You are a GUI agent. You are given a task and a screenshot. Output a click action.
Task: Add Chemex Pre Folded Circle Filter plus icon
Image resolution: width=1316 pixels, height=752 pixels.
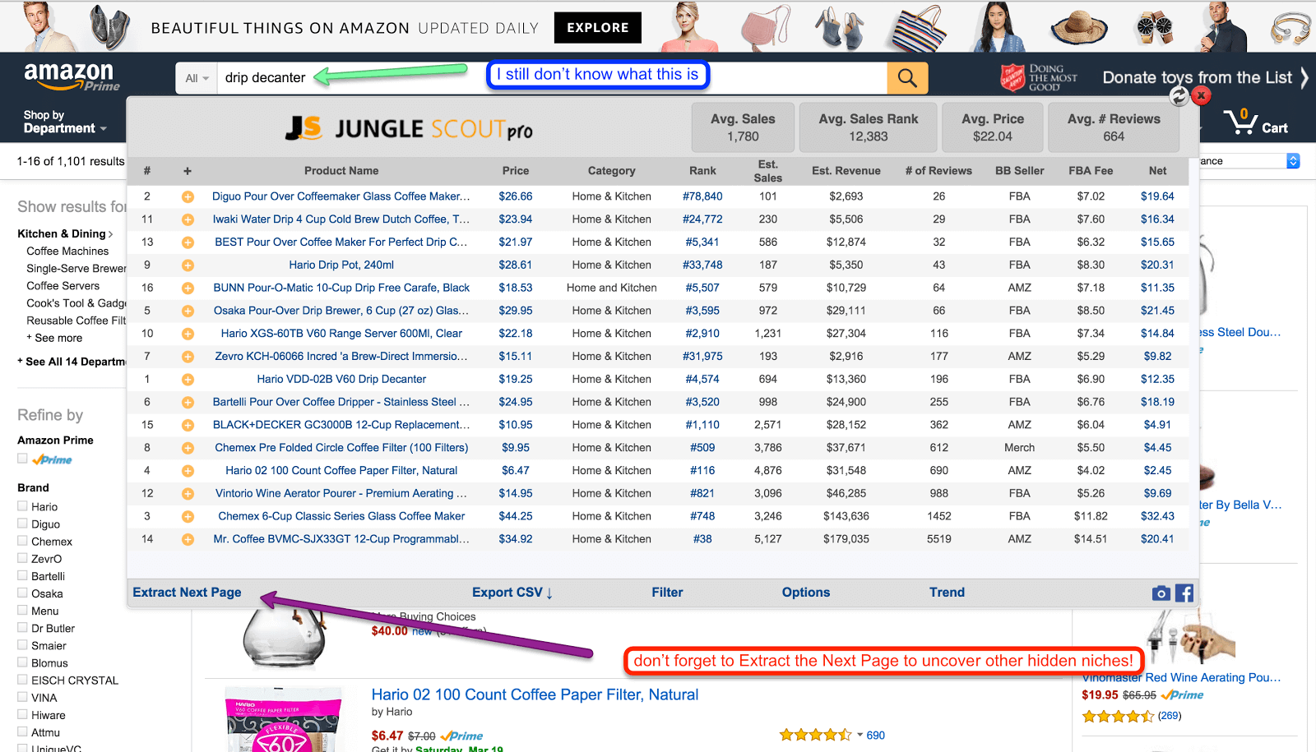(188, 449)
